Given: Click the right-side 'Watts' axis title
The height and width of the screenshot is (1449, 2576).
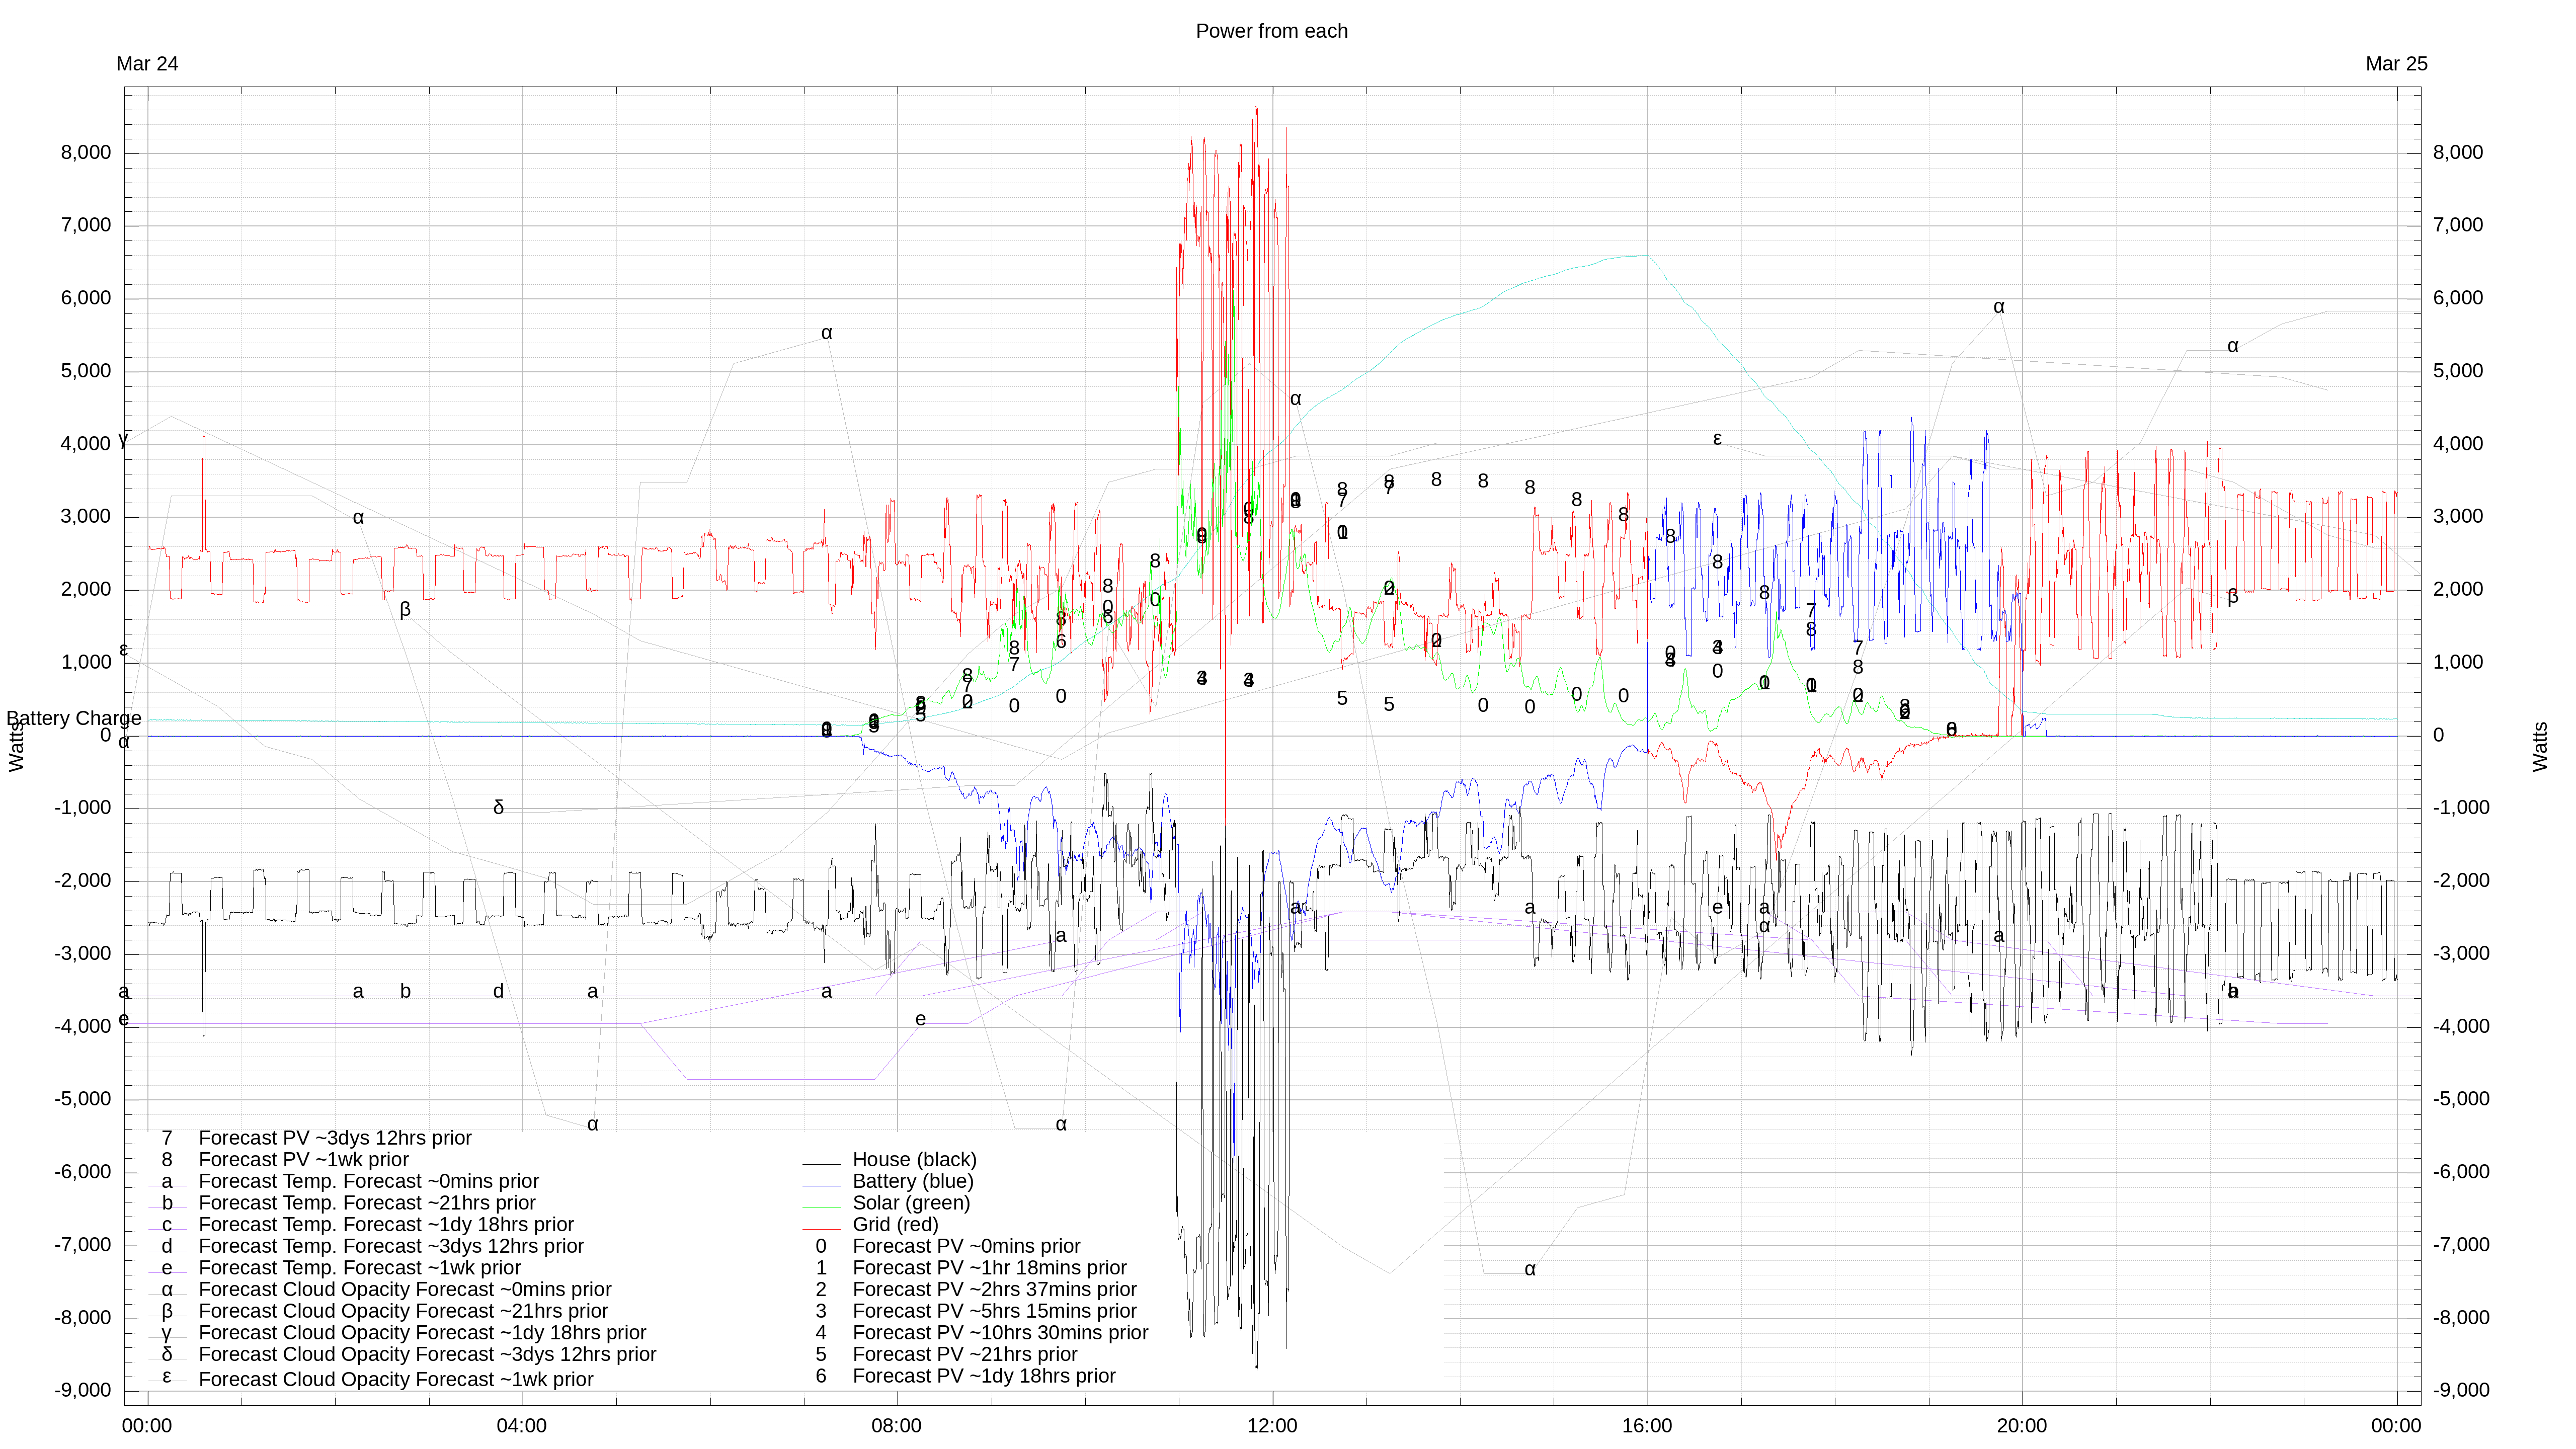Looking at the screenshot, I should [2540, 747].
